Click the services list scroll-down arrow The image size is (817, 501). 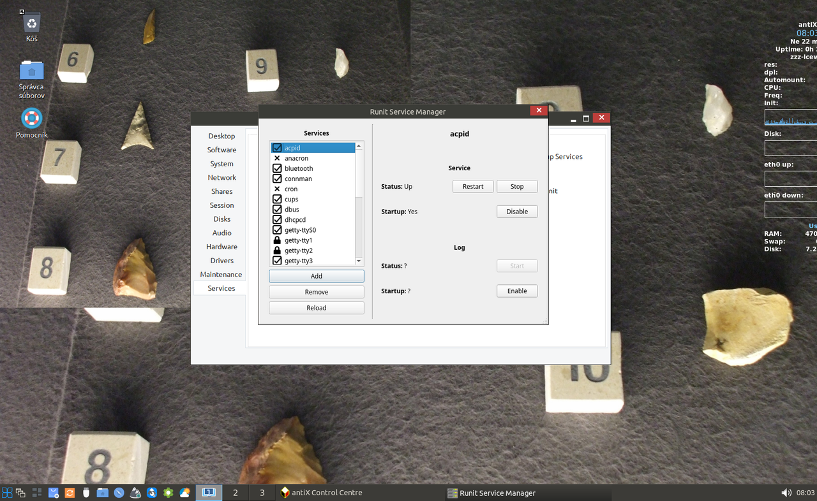[359, 261]
